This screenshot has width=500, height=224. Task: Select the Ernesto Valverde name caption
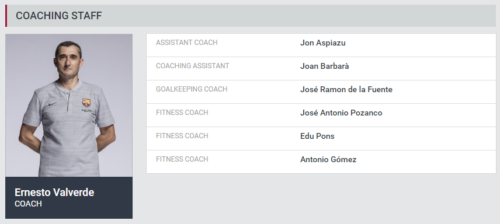(x=54, y=192)
